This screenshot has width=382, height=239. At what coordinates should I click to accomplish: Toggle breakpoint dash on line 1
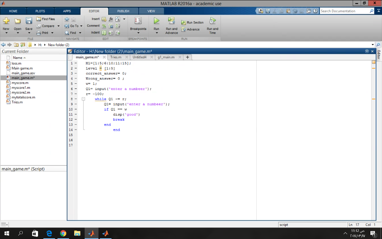(x=76, y=63)
